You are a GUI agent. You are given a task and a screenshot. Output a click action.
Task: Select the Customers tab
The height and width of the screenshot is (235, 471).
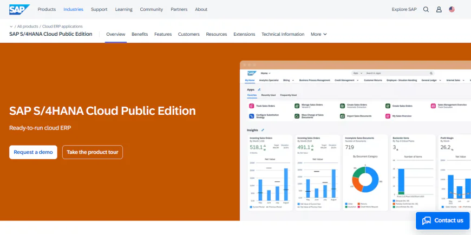point(188,34)
